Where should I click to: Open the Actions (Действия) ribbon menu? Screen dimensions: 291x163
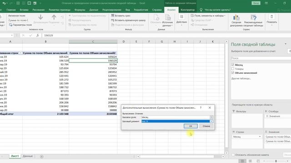[181, 20]
